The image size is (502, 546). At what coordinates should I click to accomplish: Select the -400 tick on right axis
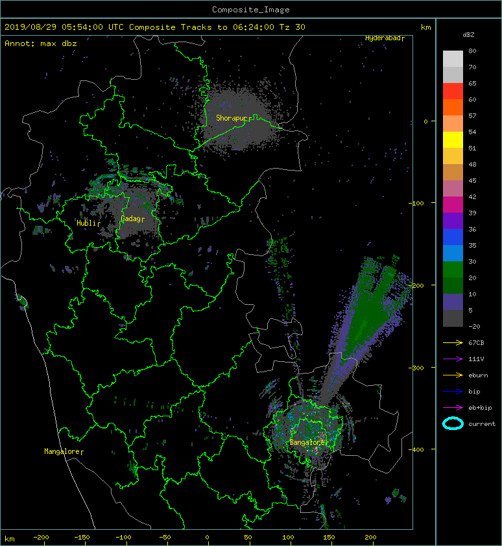click(x=416, y=449)
